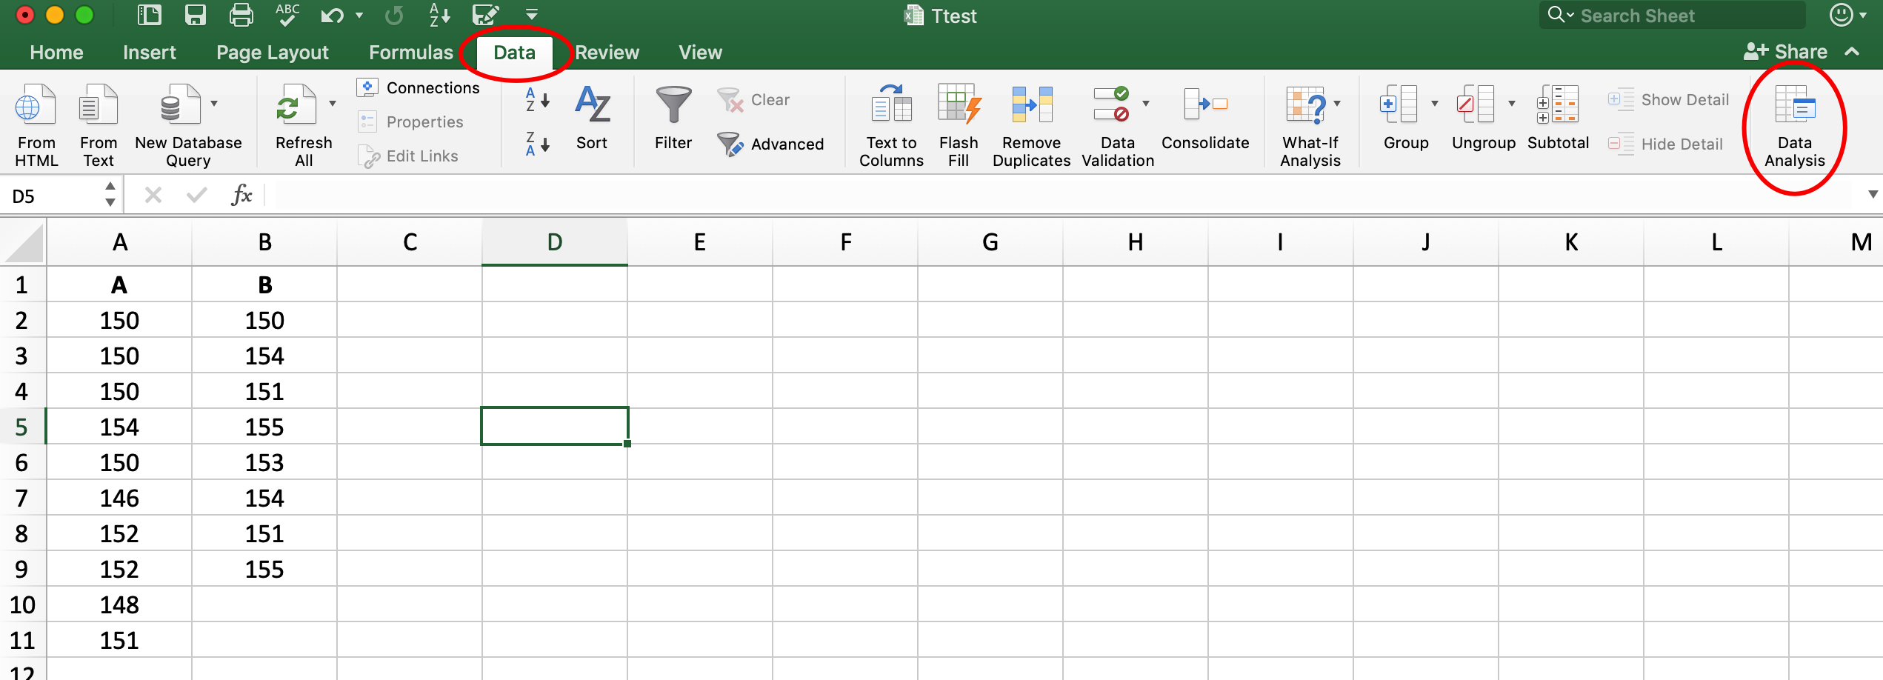Expand the What-If Analysis dropdown
The height and width of the screenshot is (680, 1883).
1337,104
